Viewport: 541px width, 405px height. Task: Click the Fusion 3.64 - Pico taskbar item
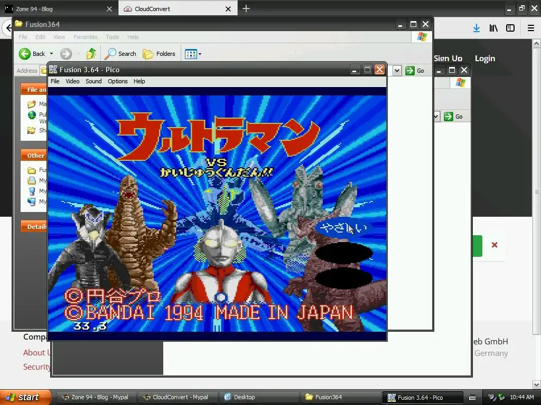tap(422, 398)
